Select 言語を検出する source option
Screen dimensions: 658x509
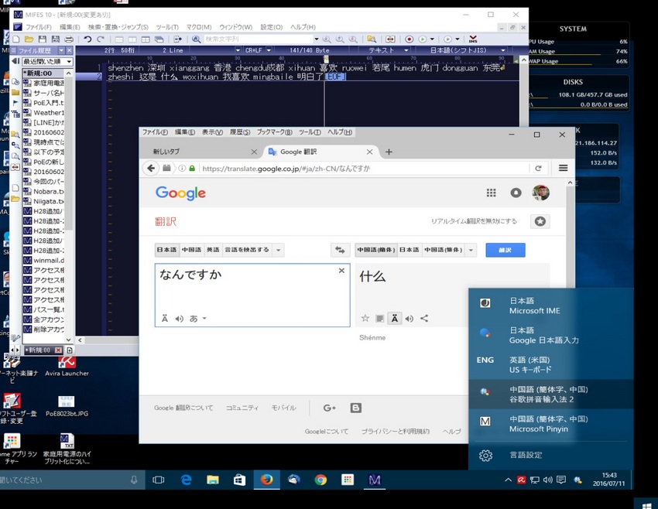pyautogui.click(x=247, y=250)
